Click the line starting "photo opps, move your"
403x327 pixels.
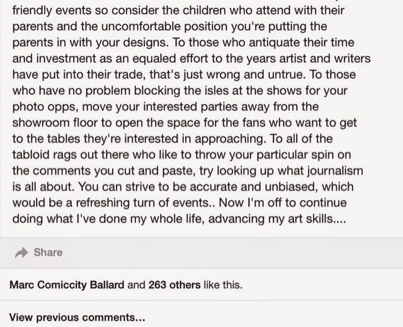[x=166, y=104]
